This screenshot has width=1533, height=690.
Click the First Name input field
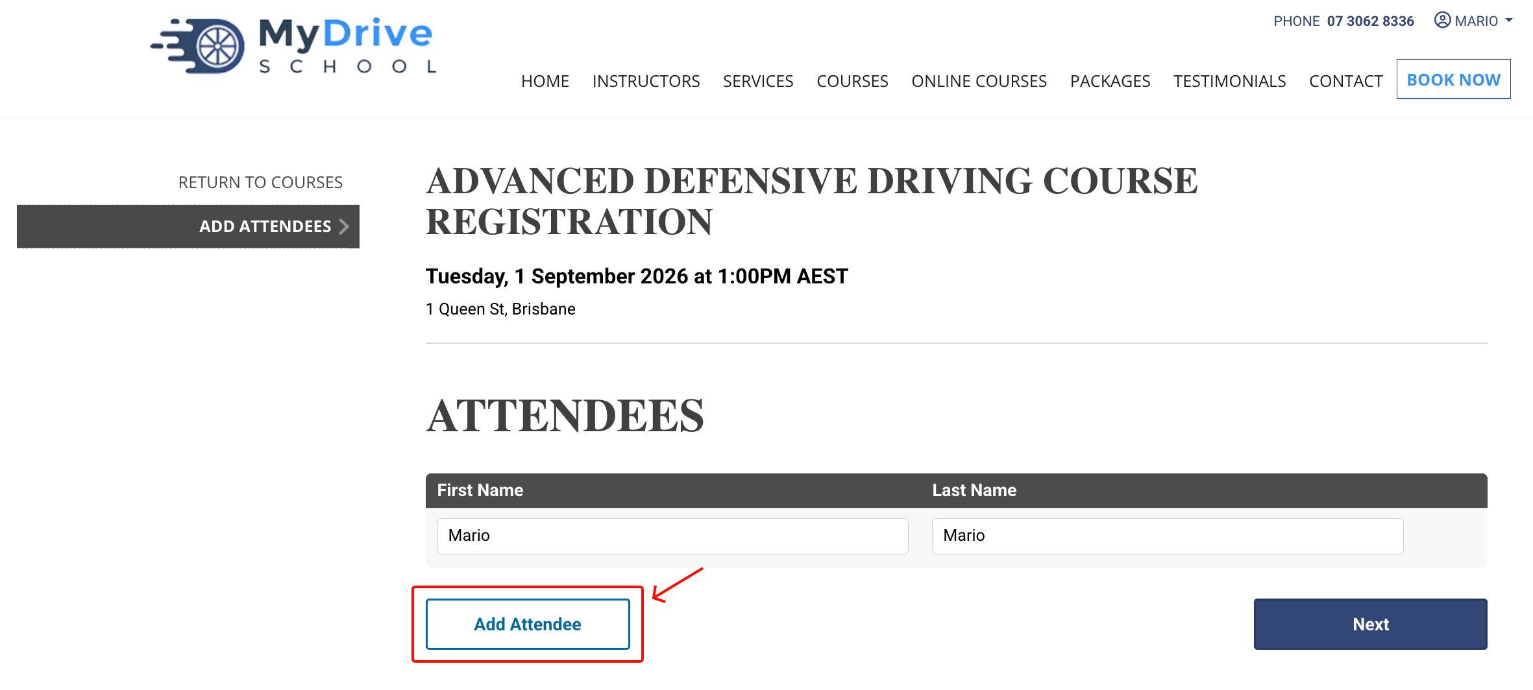click(x=672, y=536)
